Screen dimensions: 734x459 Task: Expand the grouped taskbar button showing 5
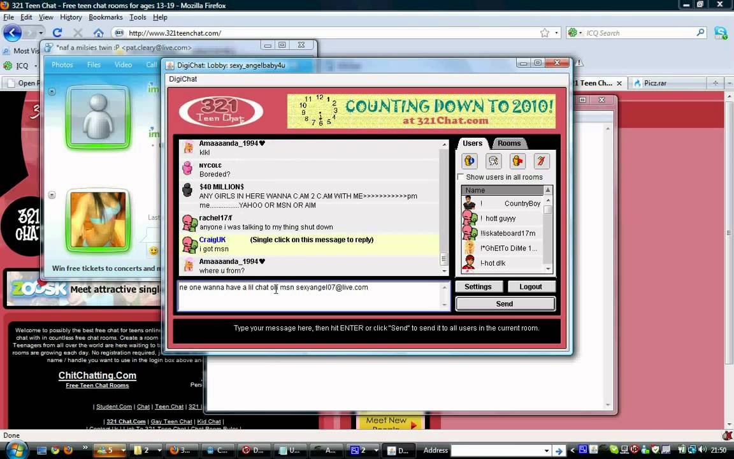(110, 450)
